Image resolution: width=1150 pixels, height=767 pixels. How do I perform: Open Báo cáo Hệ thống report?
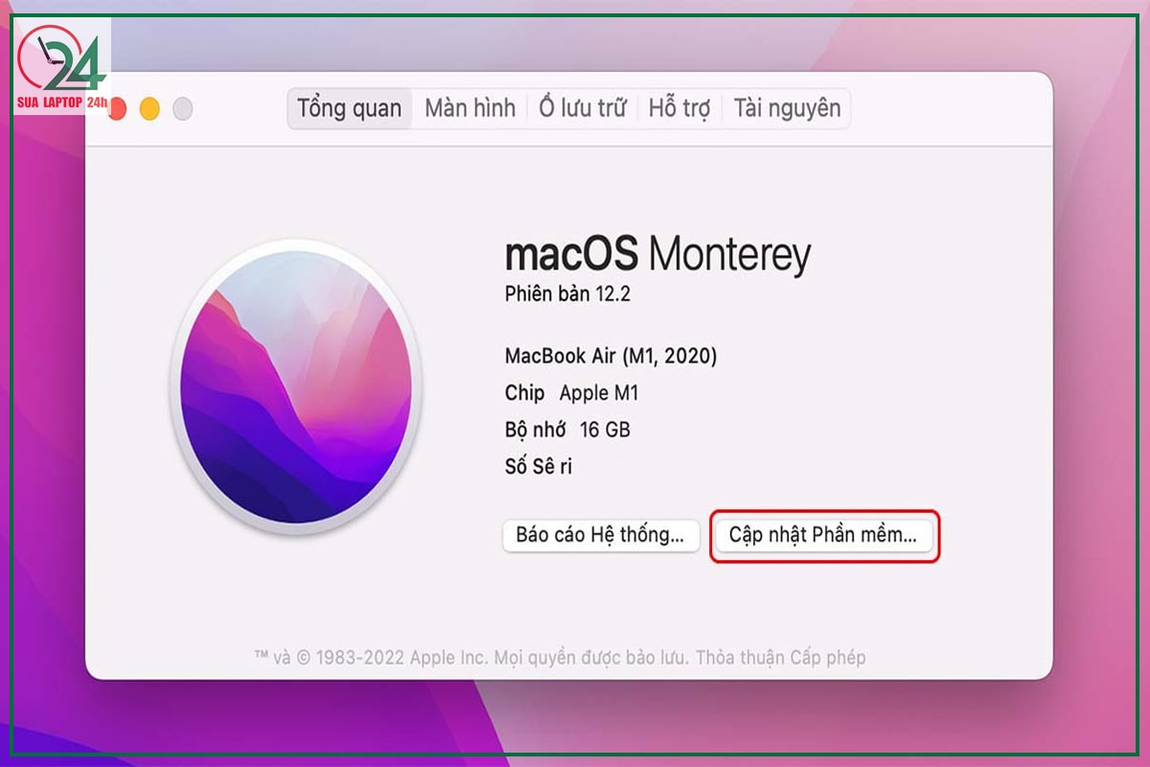(x=601, y=535)
